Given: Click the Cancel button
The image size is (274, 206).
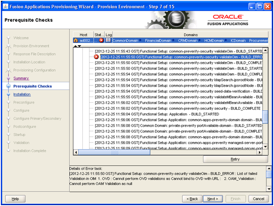Looking at the screenshot, I should 258,199.
